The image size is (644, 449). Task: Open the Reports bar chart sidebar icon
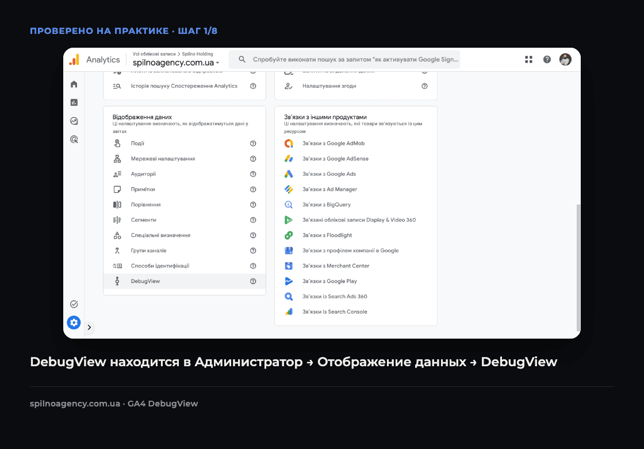point(74,102)
